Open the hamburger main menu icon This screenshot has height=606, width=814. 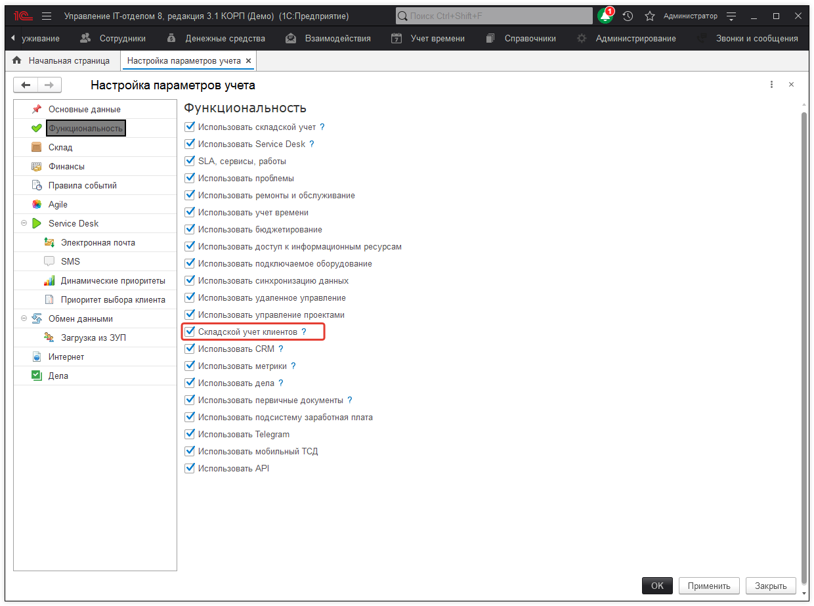46,16
